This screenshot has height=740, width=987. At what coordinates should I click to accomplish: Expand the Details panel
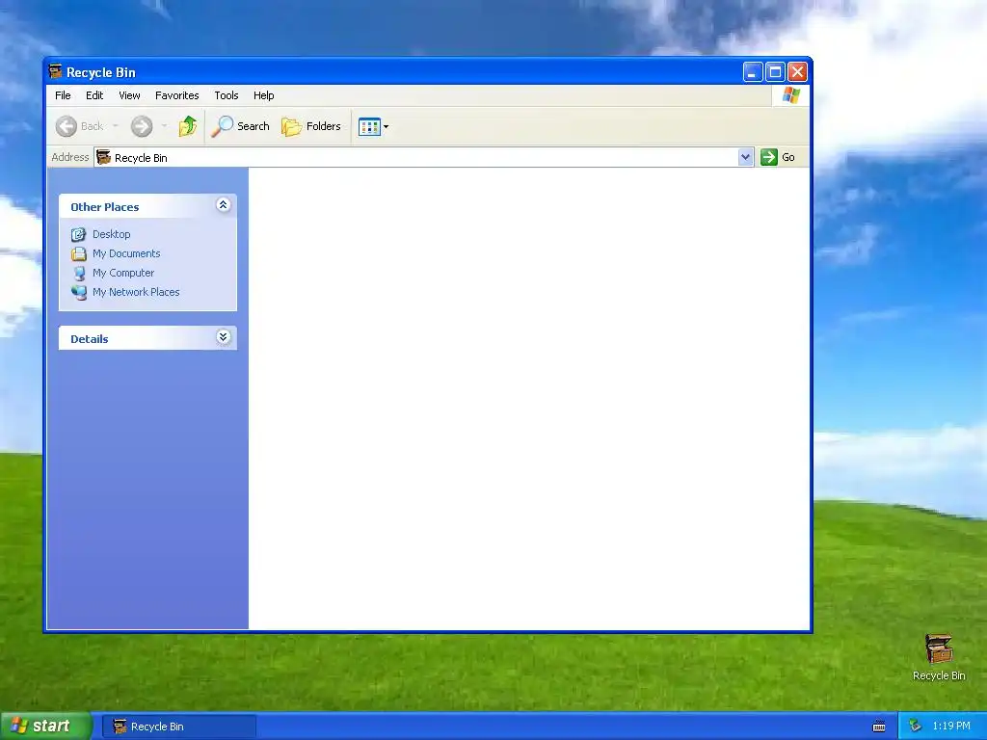223,337
